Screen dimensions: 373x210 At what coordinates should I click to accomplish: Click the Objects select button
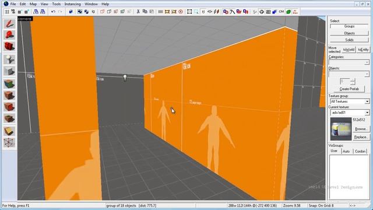tap(349, 33)
